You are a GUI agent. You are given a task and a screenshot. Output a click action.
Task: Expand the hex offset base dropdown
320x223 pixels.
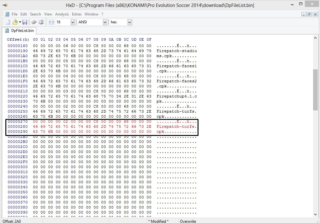coord(129,22)
